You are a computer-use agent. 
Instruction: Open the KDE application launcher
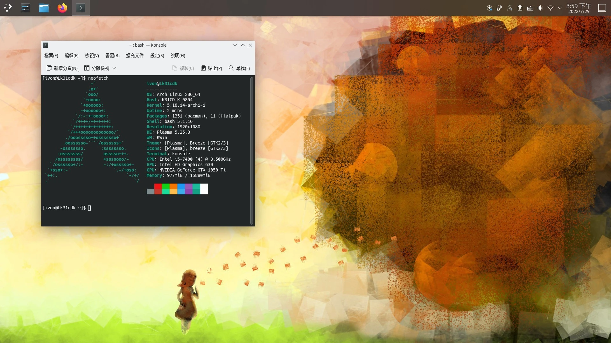pyautogui.click(x=8, y=8)
